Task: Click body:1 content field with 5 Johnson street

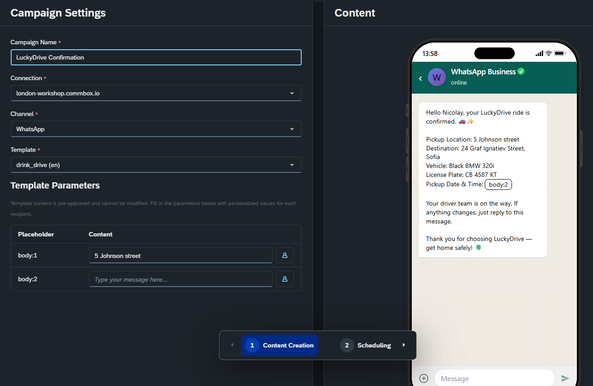Action: click(x=181, y=255)
